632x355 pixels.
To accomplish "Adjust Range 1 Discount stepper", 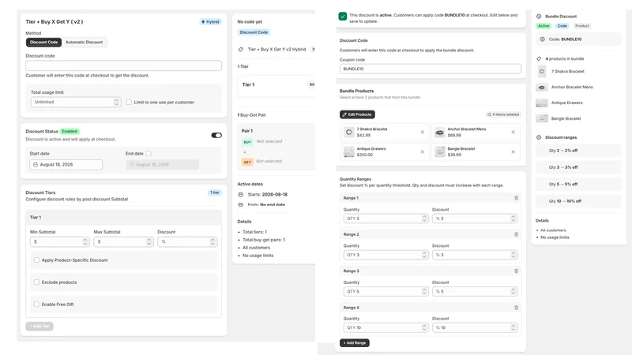I will [513, 219].
